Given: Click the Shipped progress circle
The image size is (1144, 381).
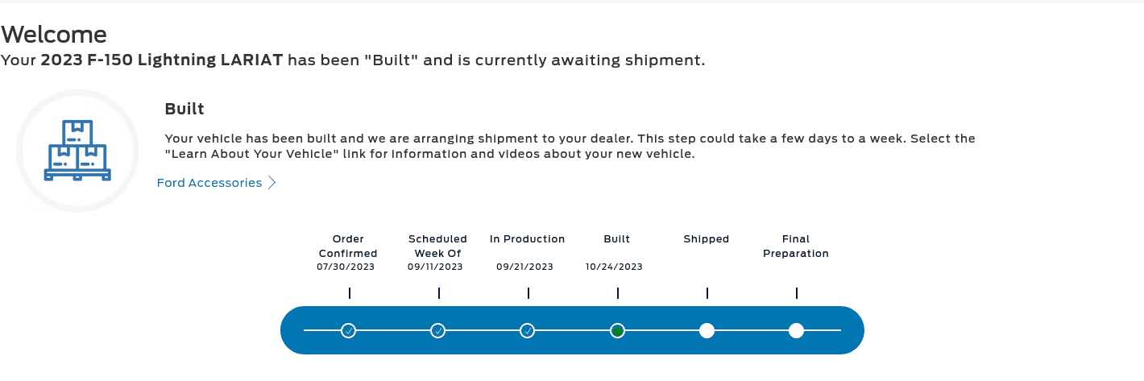Looking at the screenshot, I should click(707, 330).
